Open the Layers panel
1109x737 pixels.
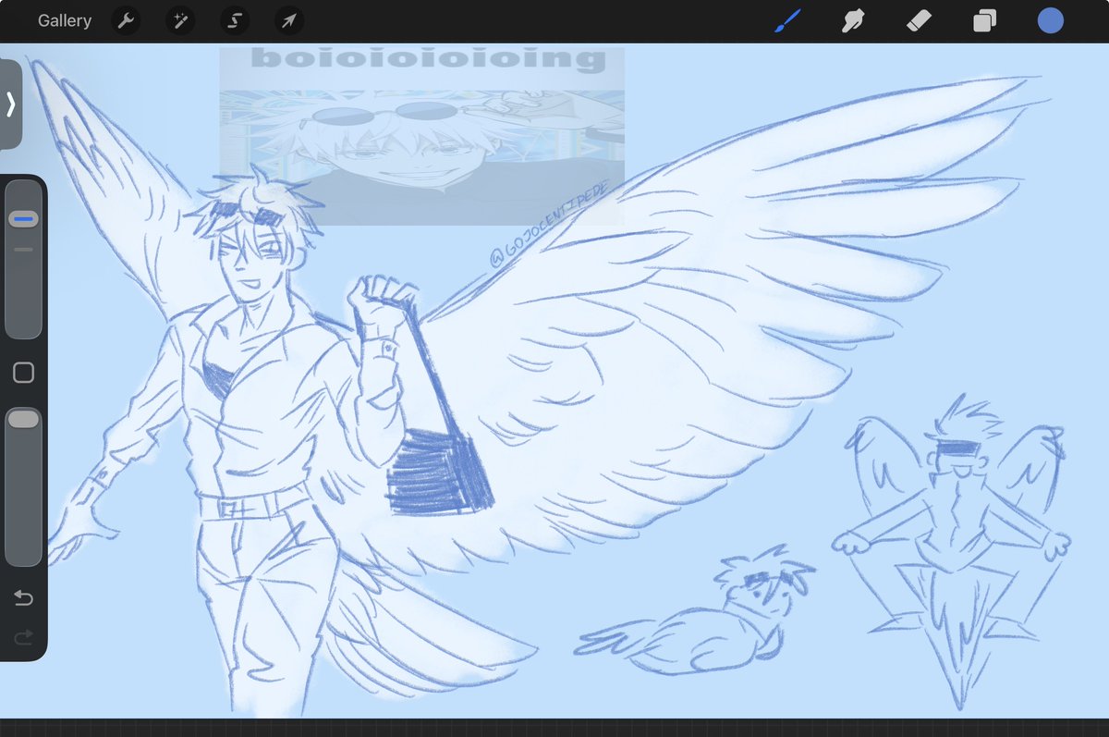(x=984, y=20)
